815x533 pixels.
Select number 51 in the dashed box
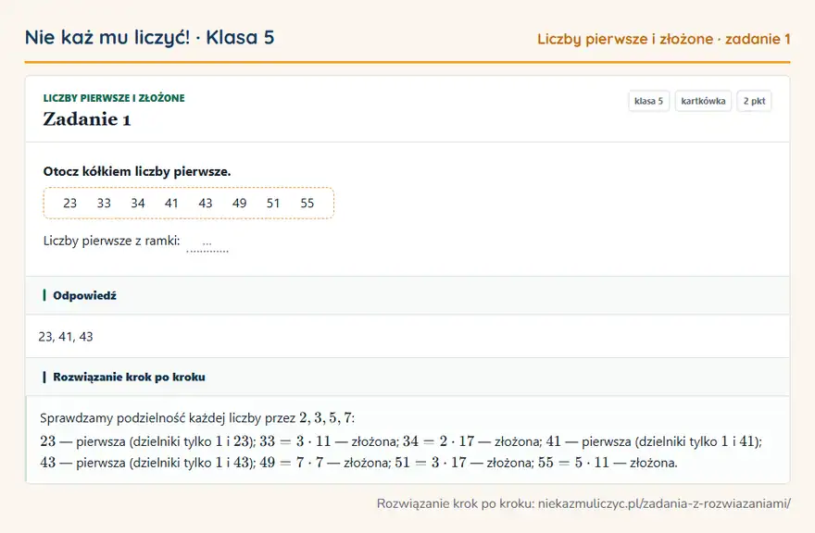tap(273, 204)
